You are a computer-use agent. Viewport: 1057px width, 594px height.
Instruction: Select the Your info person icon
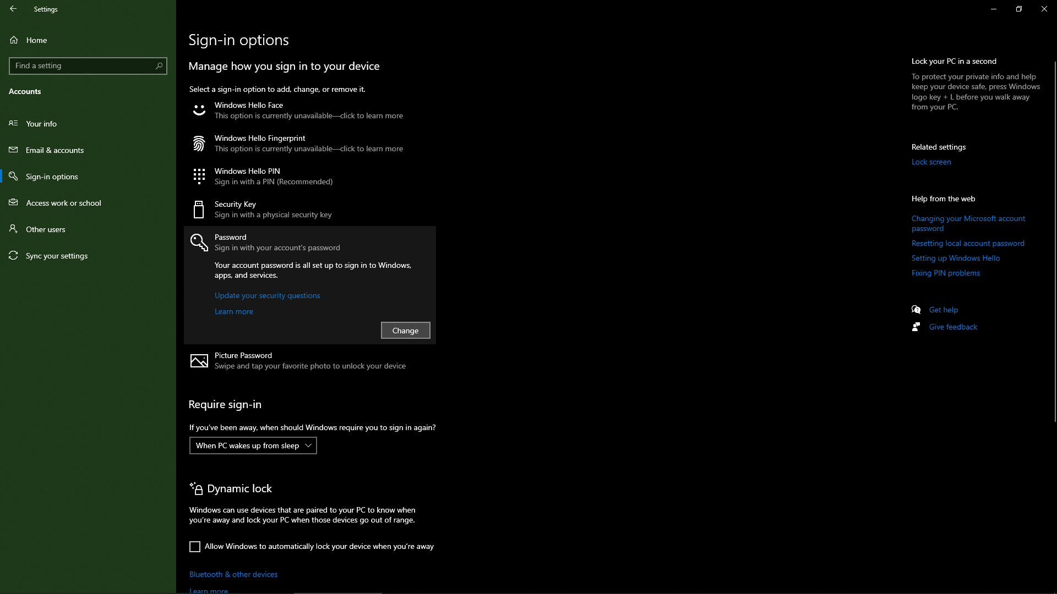click(14, 123)
